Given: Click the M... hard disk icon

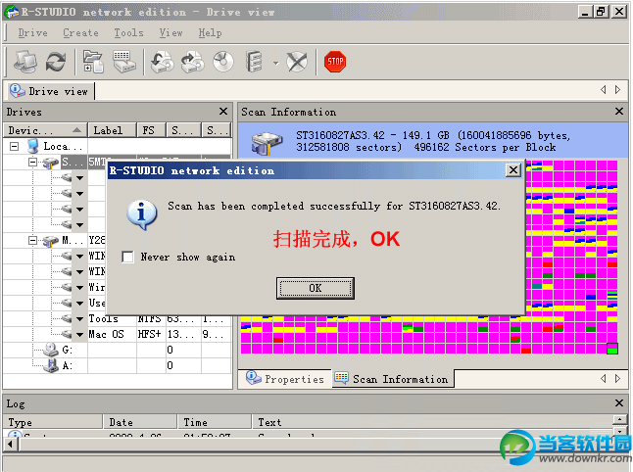Looking at the screenshot, I should point(51,241).
